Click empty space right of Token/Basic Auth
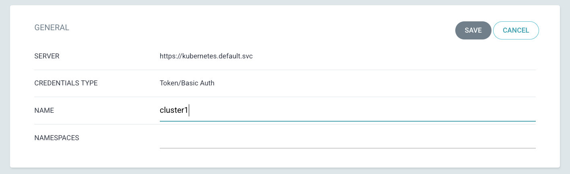Screen dimensions: 570x174 tap(374, 83)
